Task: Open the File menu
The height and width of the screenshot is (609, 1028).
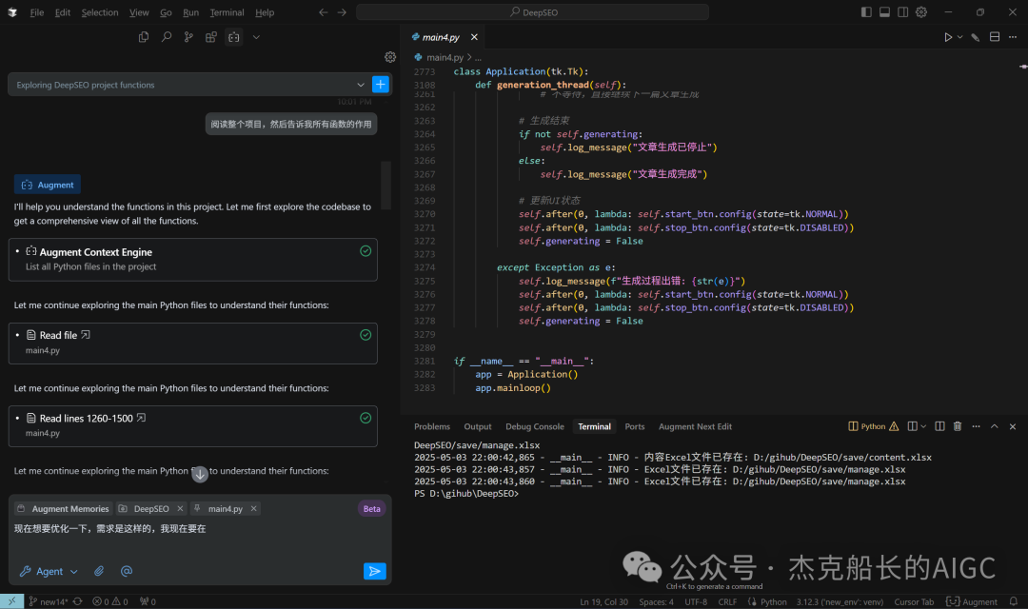Action: [37, 12]
